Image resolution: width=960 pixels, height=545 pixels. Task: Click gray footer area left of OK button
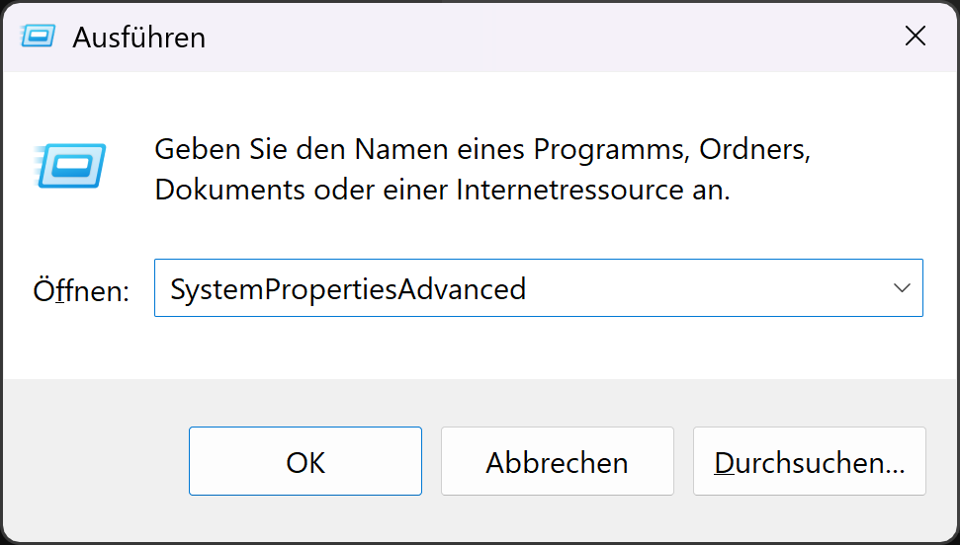(x=94, y=462)
